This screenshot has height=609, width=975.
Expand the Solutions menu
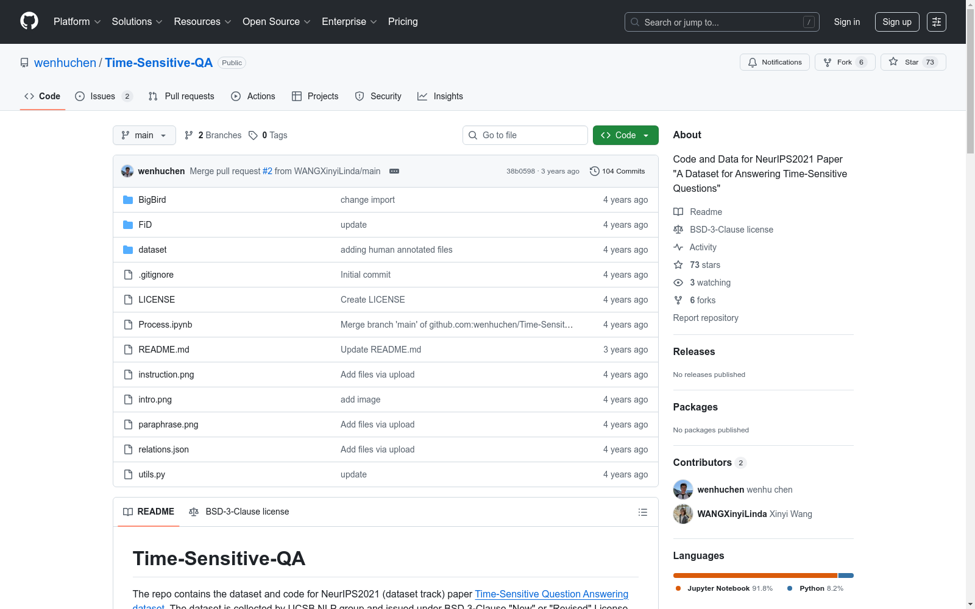click(x=137, y=22)
